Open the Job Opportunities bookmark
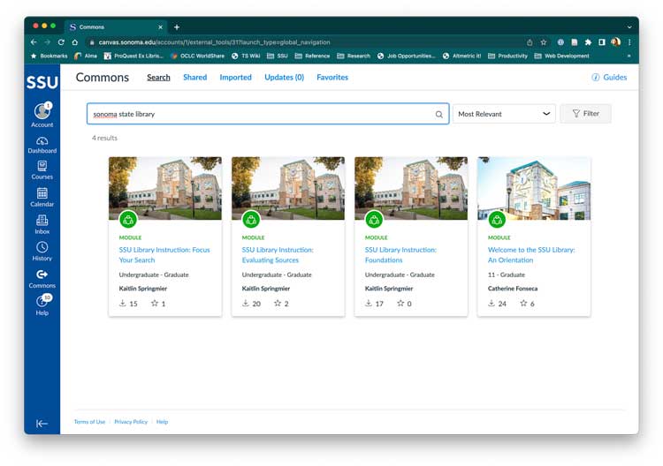The width and height of the screenshot is (663, 466). tap(407, 56)
